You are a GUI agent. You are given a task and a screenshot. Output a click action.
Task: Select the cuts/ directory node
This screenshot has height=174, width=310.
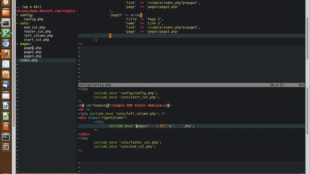tap(25, 23)
